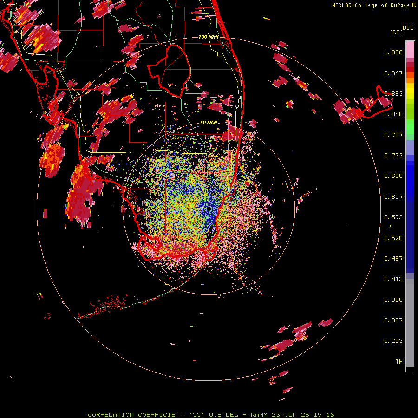Select the 0.467 scale value
The height and width of the screenshot is (418, 418).
click(x=393, y=259)
